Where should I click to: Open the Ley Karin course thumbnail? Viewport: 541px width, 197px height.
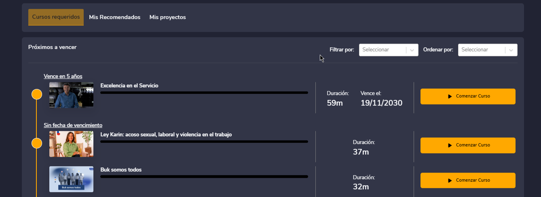(x=71, y=144)
